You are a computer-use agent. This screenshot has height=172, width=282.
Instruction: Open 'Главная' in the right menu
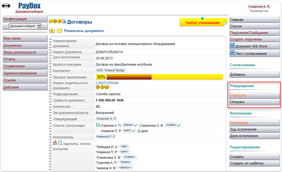254,19
